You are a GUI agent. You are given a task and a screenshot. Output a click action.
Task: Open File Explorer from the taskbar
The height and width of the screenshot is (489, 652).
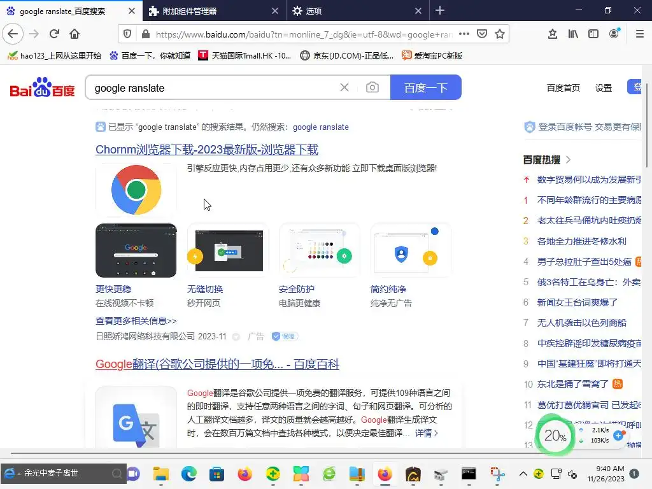point(160,474)
